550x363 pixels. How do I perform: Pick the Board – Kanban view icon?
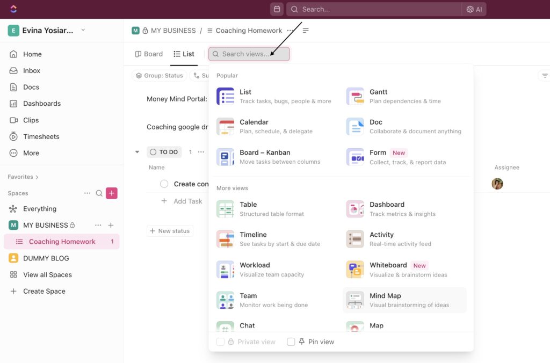(x=225, y=157)
